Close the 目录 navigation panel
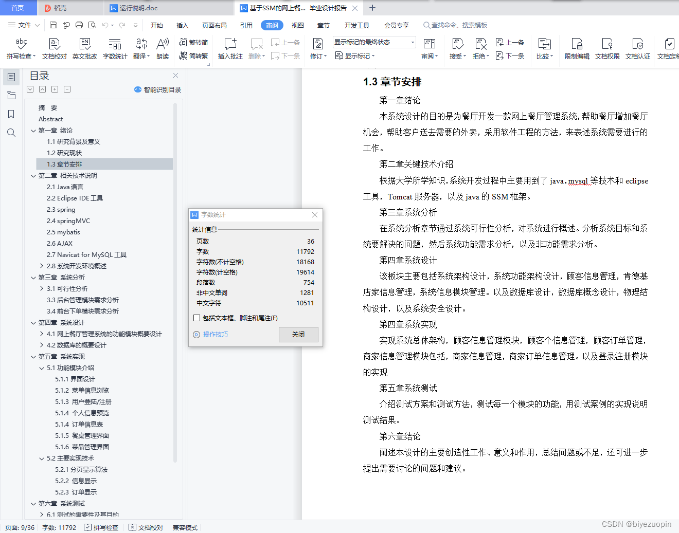 [175, 75]
